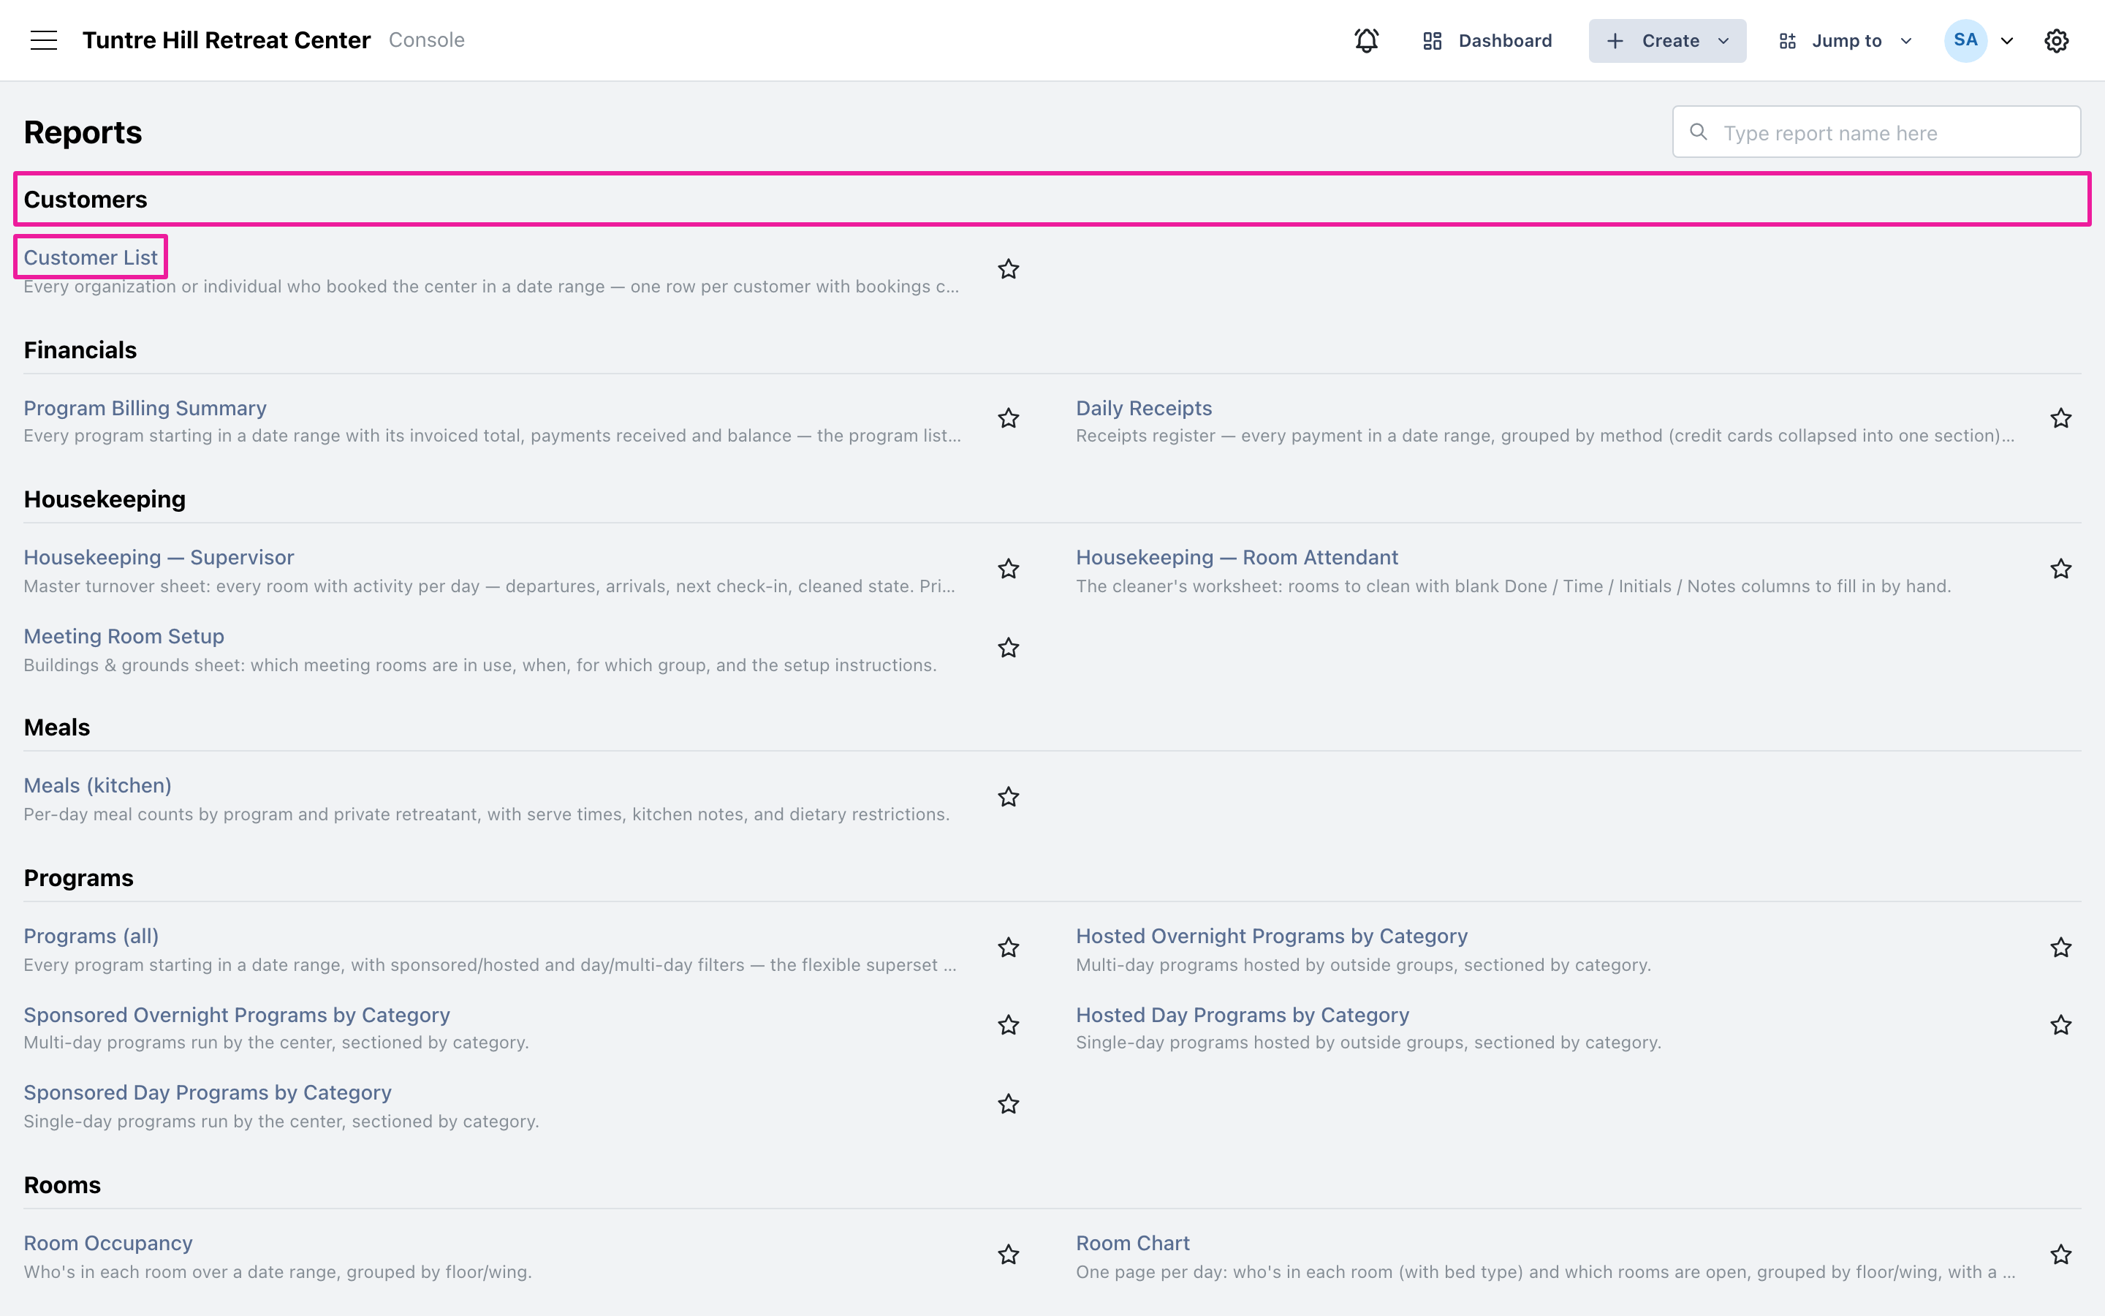Image resolution: width=2105 pixels, height=1316 pixels.
Task: Click the search magnifier icon
Action: pyautogui.click(x=1698, y=132)
